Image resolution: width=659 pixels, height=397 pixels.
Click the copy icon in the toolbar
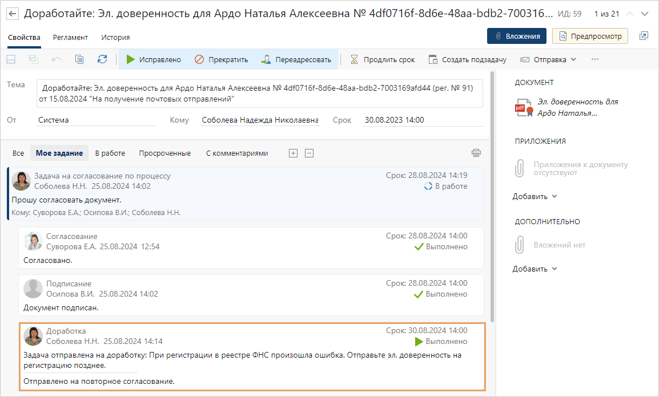79,59
